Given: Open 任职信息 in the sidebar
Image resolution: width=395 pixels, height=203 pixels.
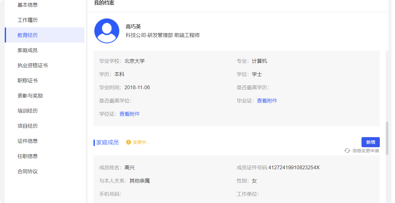Looking at the screenshot, I should point(27,156).
